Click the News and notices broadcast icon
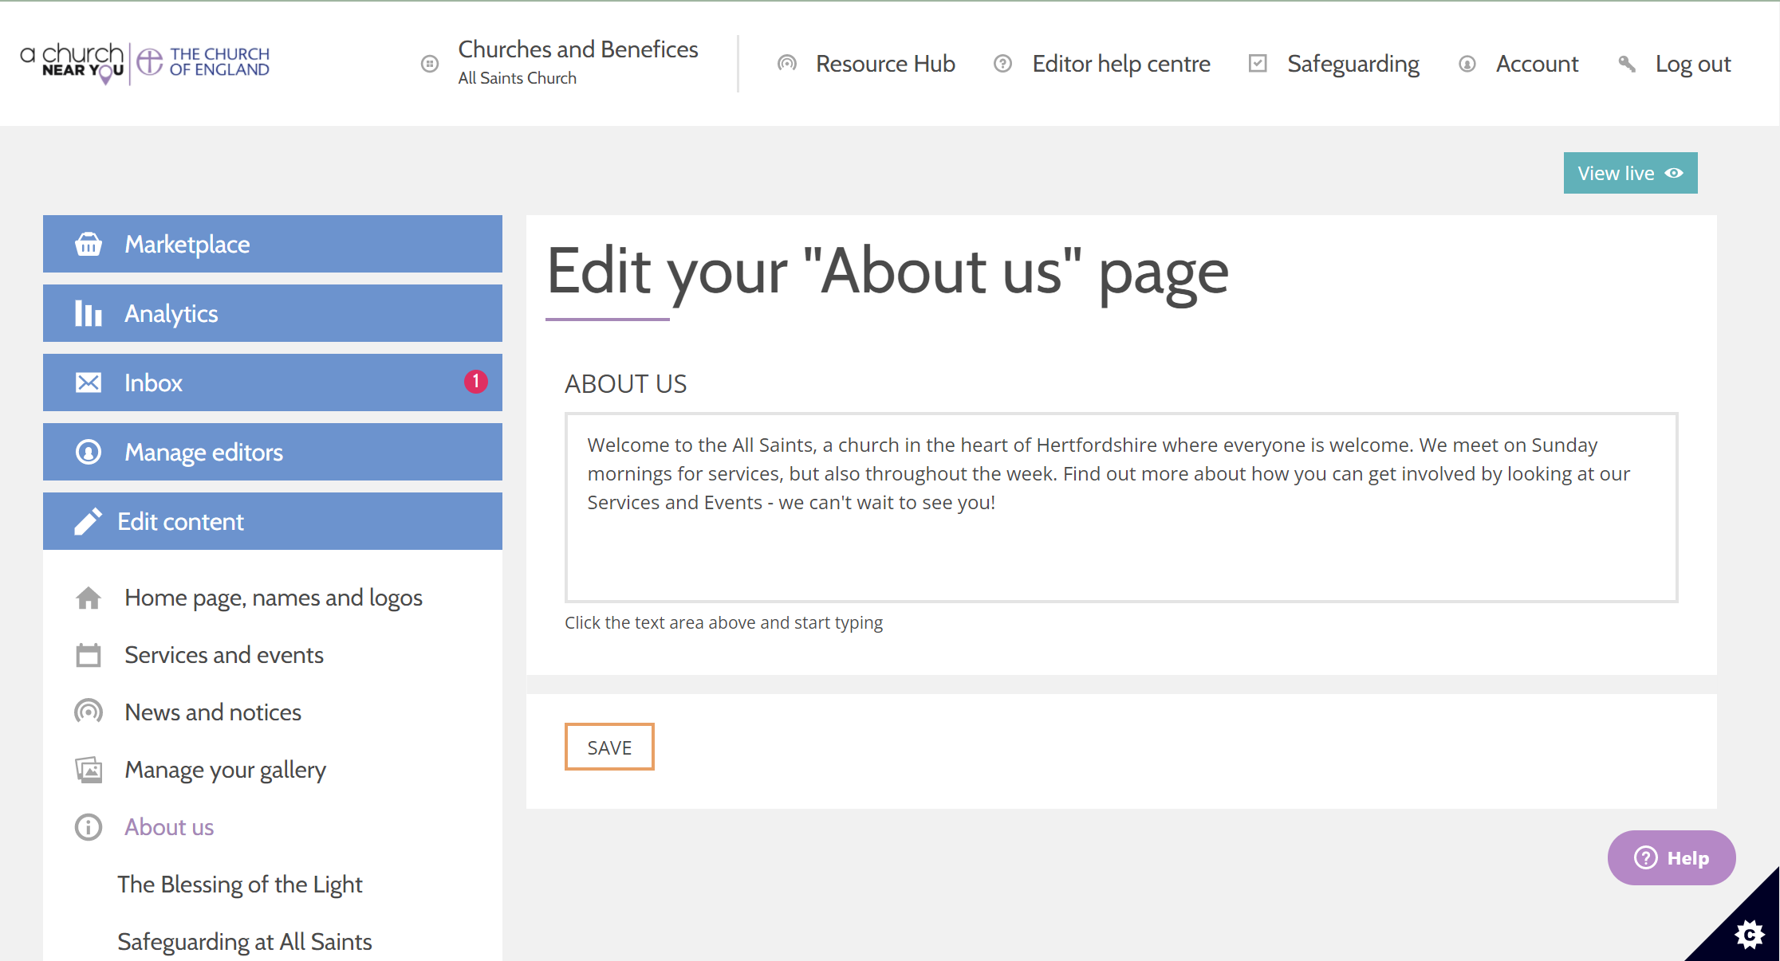This screenshot has width=1780, height=961. pos(89,712)
